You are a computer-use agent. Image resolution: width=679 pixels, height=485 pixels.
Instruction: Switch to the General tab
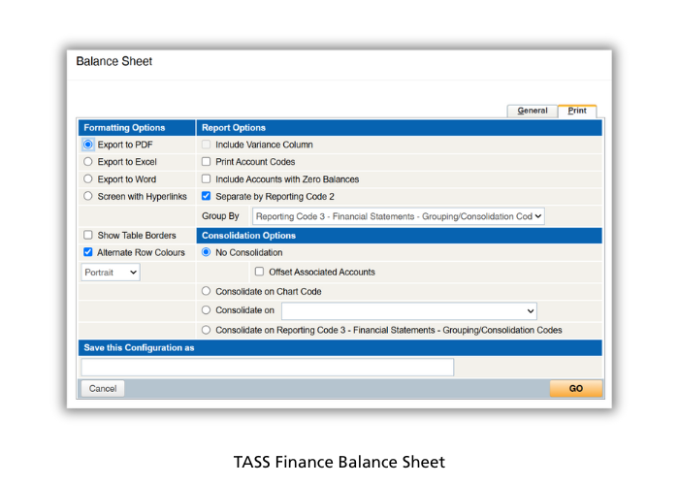[x=532, y=111]
